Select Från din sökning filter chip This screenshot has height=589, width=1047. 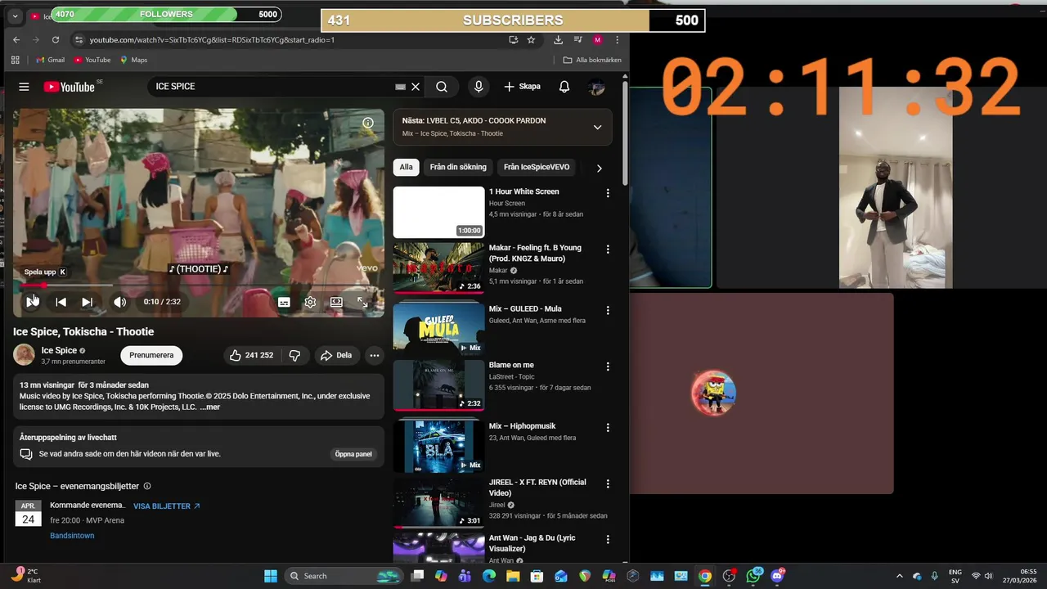coord(458,167)
